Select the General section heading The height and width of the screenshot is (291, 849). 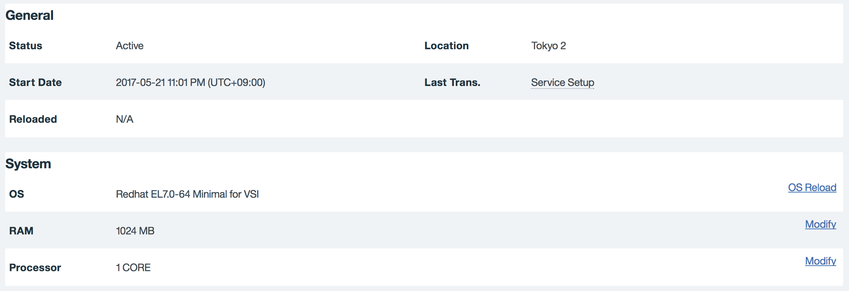(29, 15)
